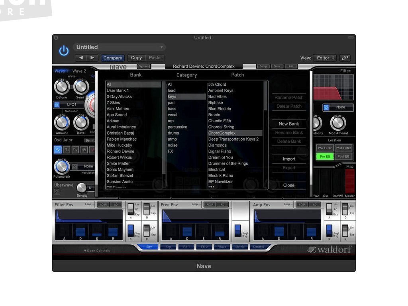The height and width of the screenshot is (306, 408).
Task: Enable Pre EQ location
Action: coord(325,157)
